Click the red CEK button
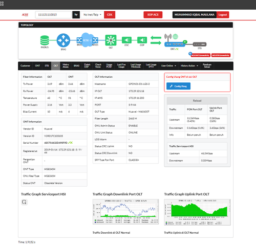 coord(110,15)
